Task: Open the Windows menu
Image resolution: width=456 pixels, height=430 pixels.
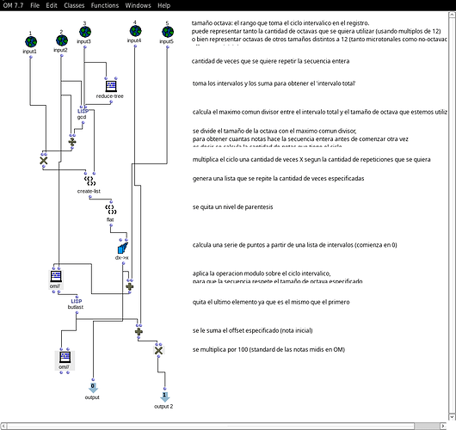Action: [x=138, y=5]
